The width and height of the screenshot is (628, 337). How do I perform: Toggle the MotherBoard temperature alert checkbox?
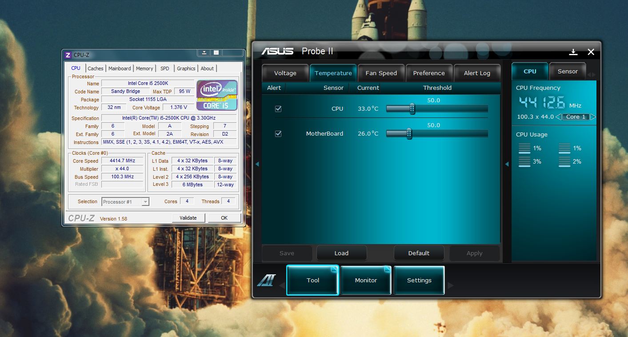pos(278,133)
